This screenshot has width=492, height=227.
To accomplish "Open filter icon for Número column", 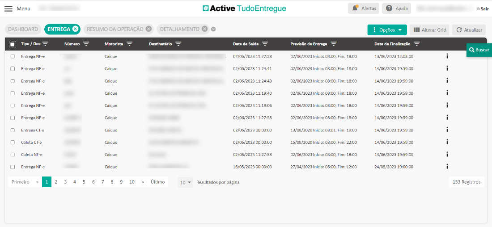I will point(86,44).
